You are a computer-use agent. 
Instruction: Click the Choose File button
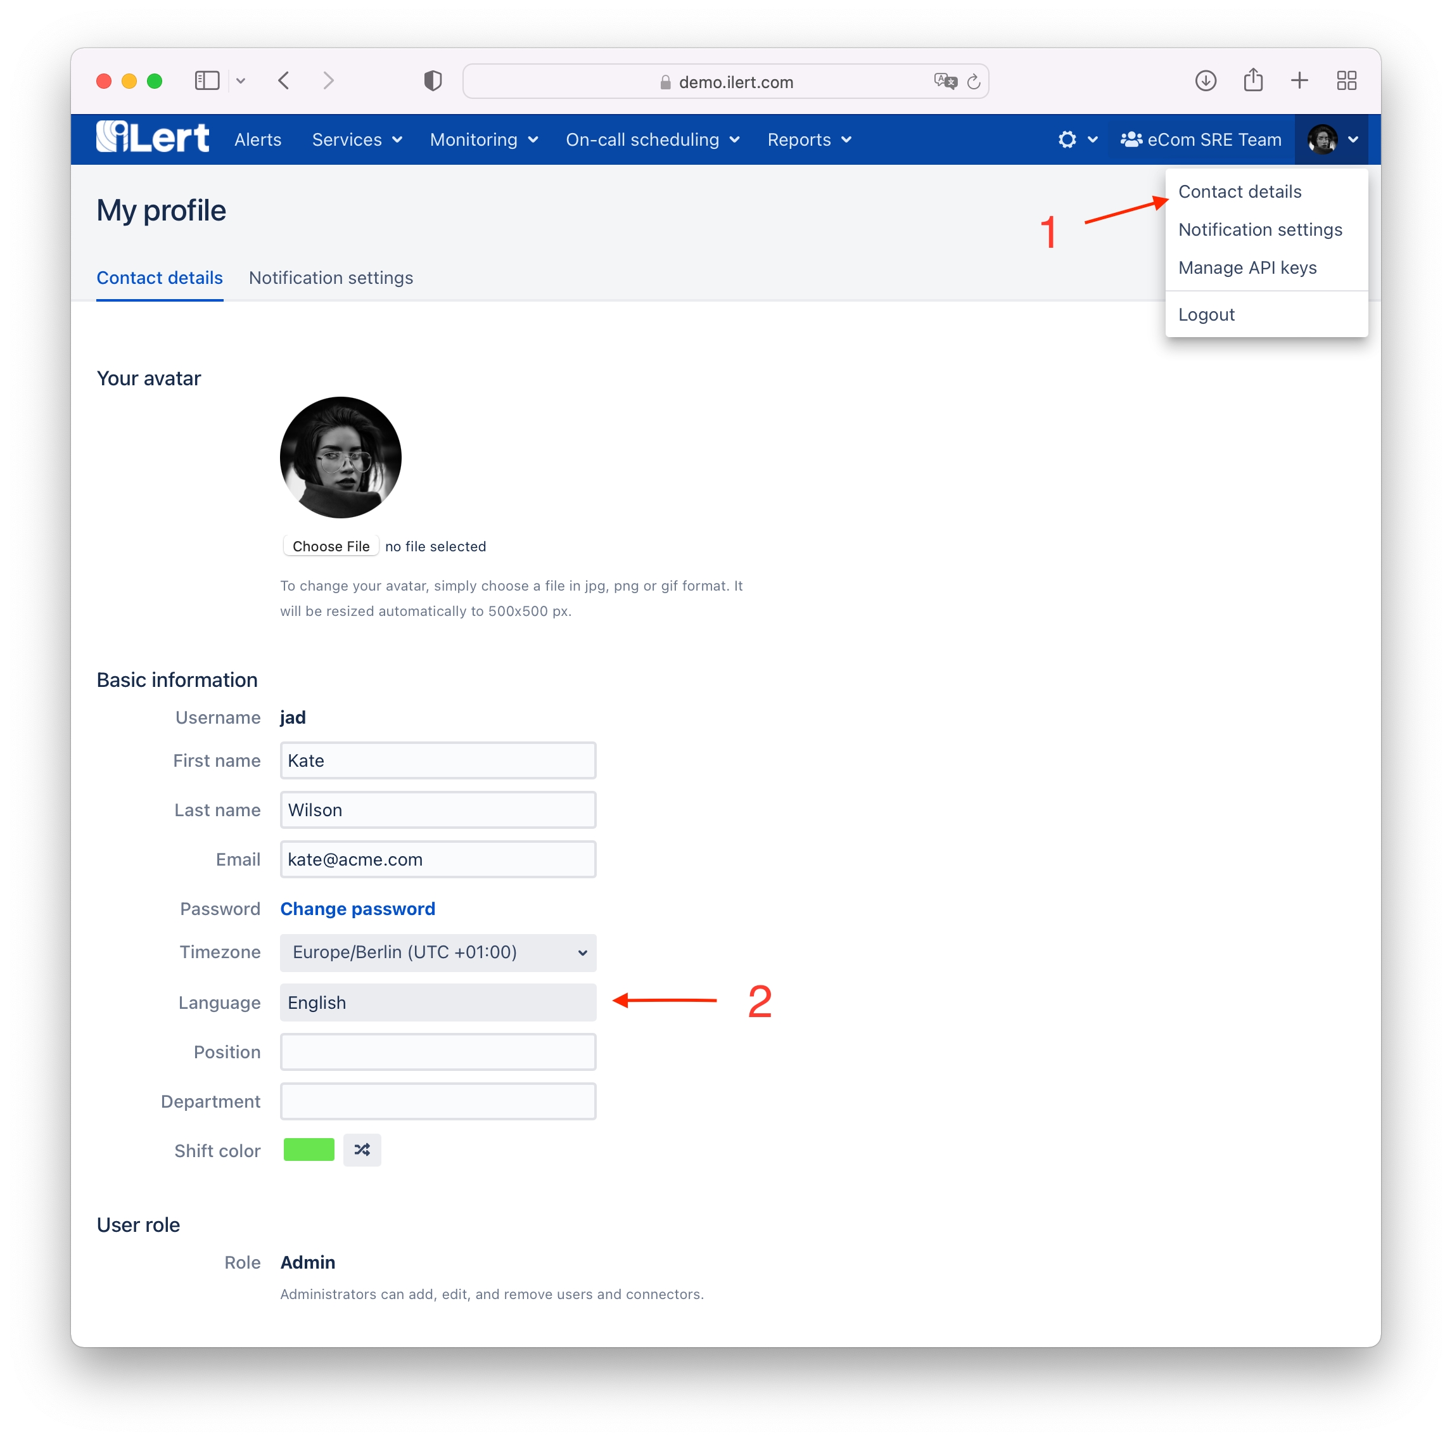(331, 546)
